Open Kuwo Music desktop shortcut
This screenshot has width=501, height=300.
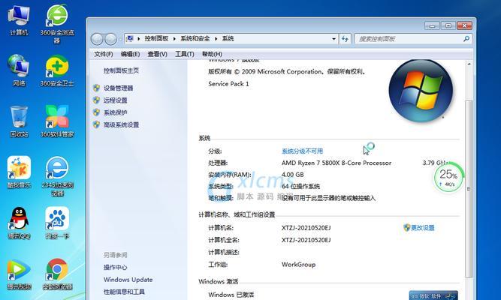pos(19,172)
